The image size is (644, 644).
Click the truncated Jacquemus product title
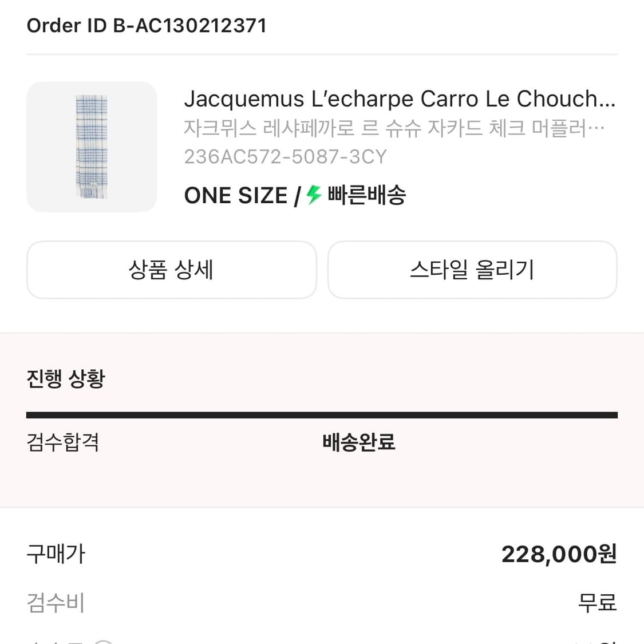click(400, 98)
